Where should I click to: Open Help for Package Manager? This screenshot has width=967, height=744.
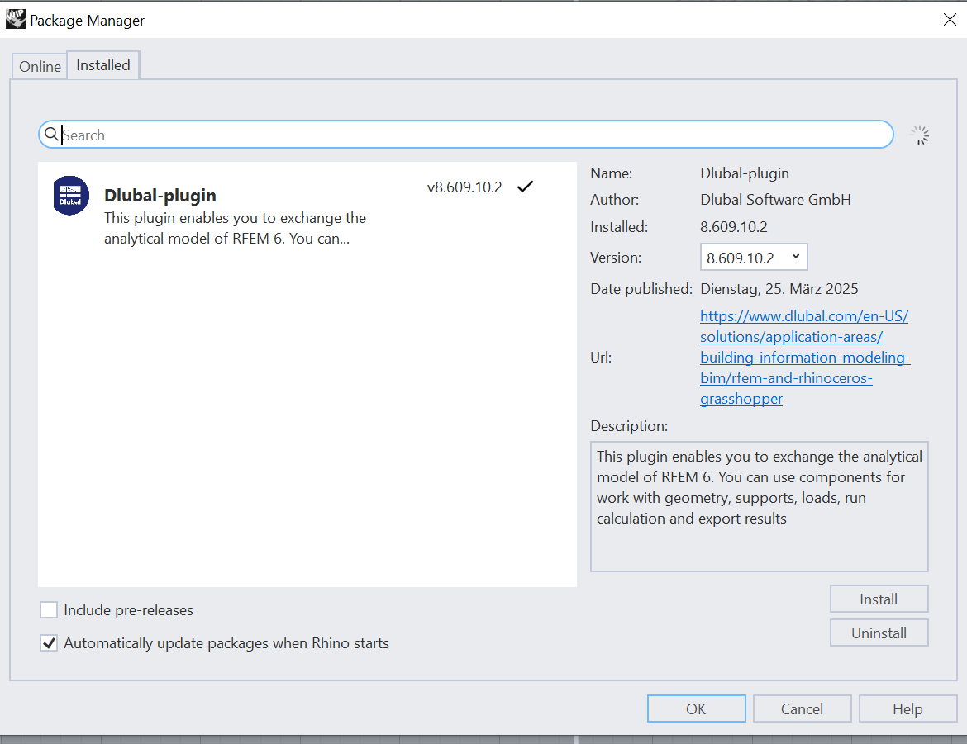pyautogui.click(x=907, y=708)
